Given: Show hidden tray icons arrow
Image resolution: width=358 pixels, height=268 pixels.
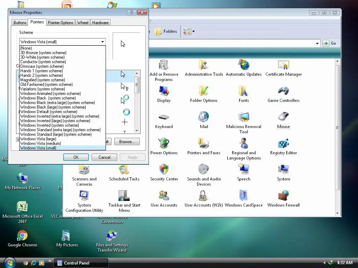Looking at the screenshot, I should coord(324,263).
